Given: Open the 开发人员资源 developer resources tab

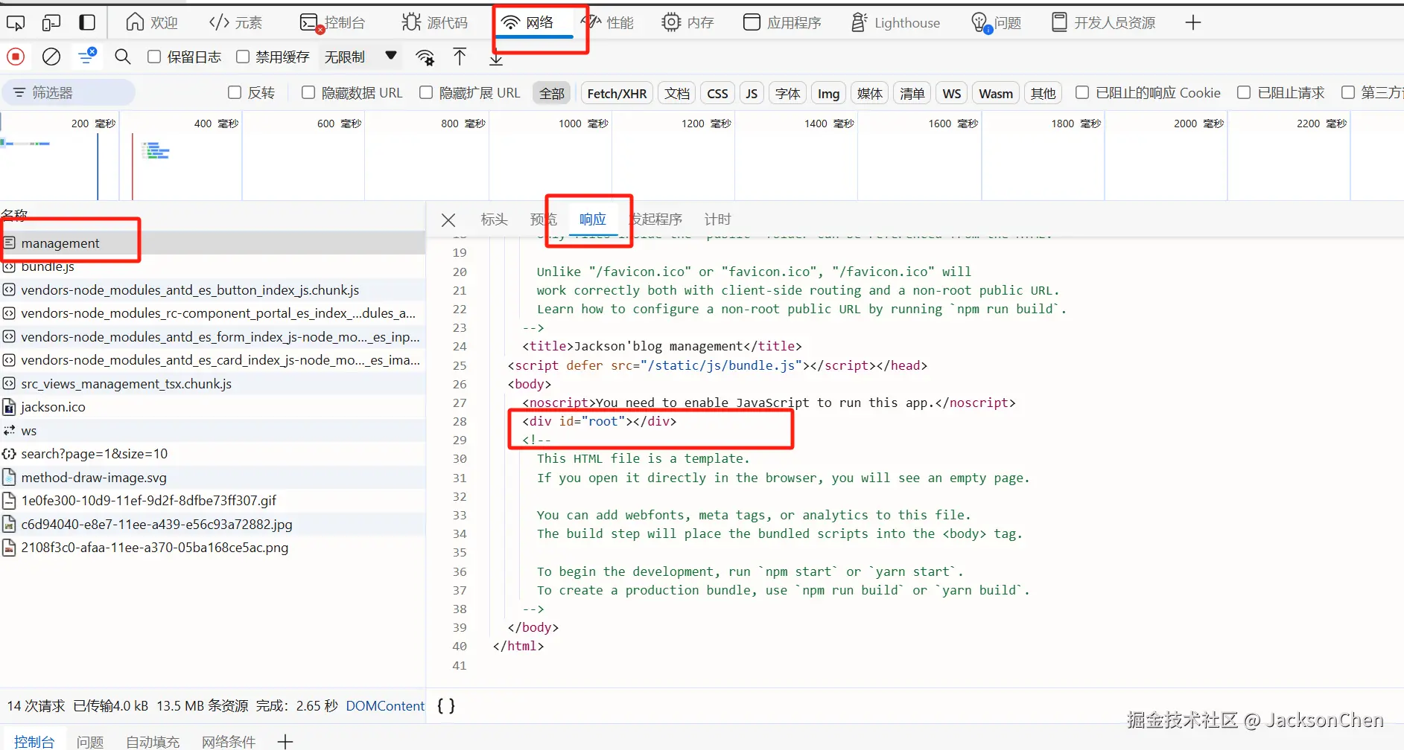Looking at the screenshot, I should [1103, 22].
